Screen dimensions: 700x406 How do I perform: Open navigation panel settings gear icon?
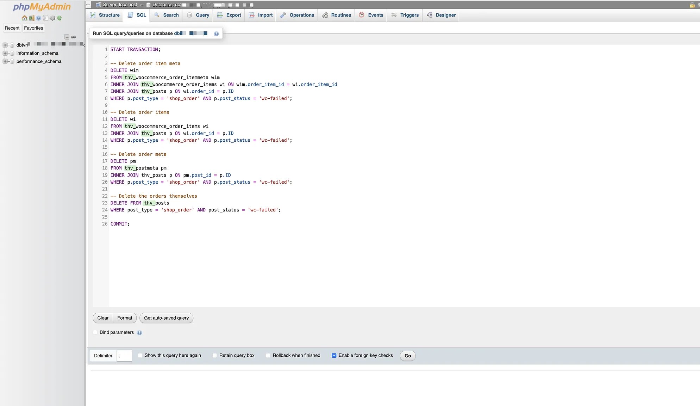[52, 18]
